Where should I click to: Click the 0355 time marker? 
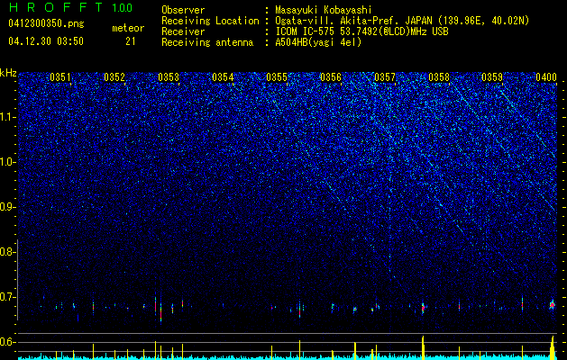point(277,77)
